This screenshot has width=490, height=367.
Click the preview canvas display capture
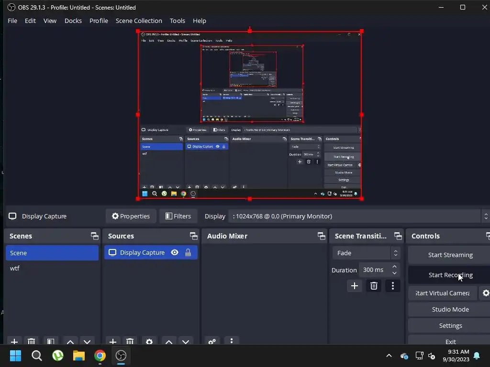click(250, 115)
